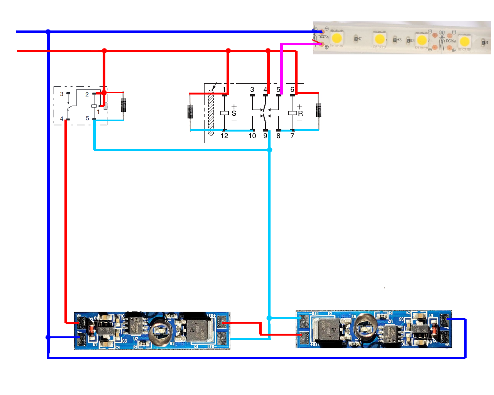494x395 pixels.
Task: Select the LED strip photo
Action: [x=402, y=37]
